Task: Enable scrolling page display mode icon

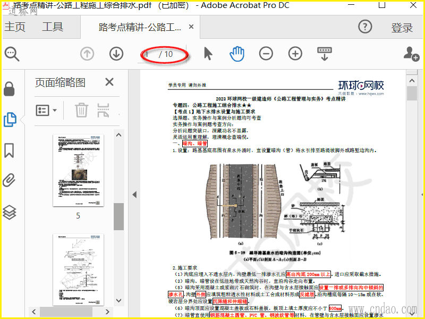Action: pyautogui.click(x=325, y=54)
